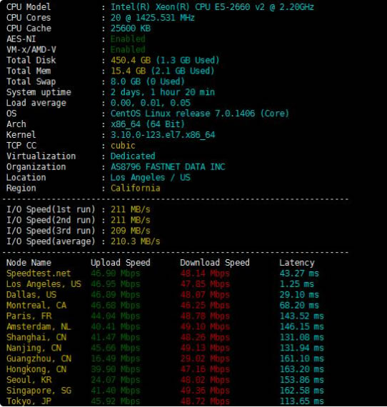
Task: Click the Speedtest.net node name
Action: click(x=39, y=273)
